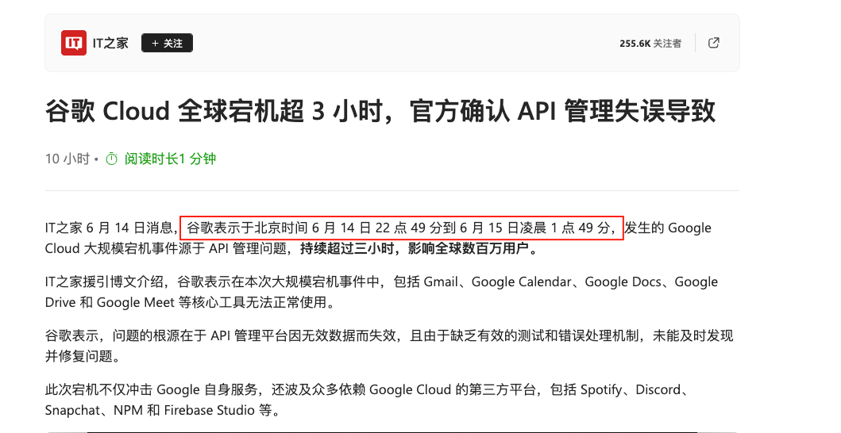Click the green reading-time clock icon
Screen dimensions: 841x433
(x=111, y=159)
